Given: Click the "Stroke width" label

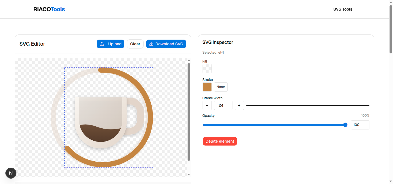Looking at the screenshot, I should click(x=212, y=98).
